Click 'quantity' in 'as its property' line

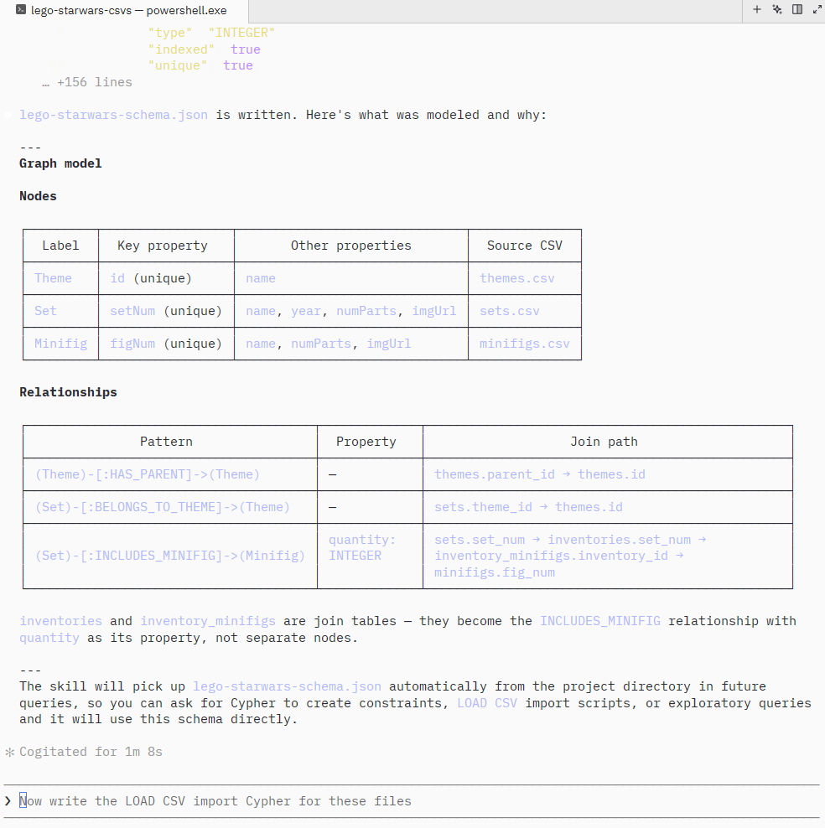coord(49,638)
